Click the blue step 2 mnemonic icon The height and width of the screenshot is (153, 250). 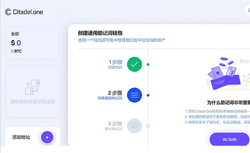[x=135, y=95]
